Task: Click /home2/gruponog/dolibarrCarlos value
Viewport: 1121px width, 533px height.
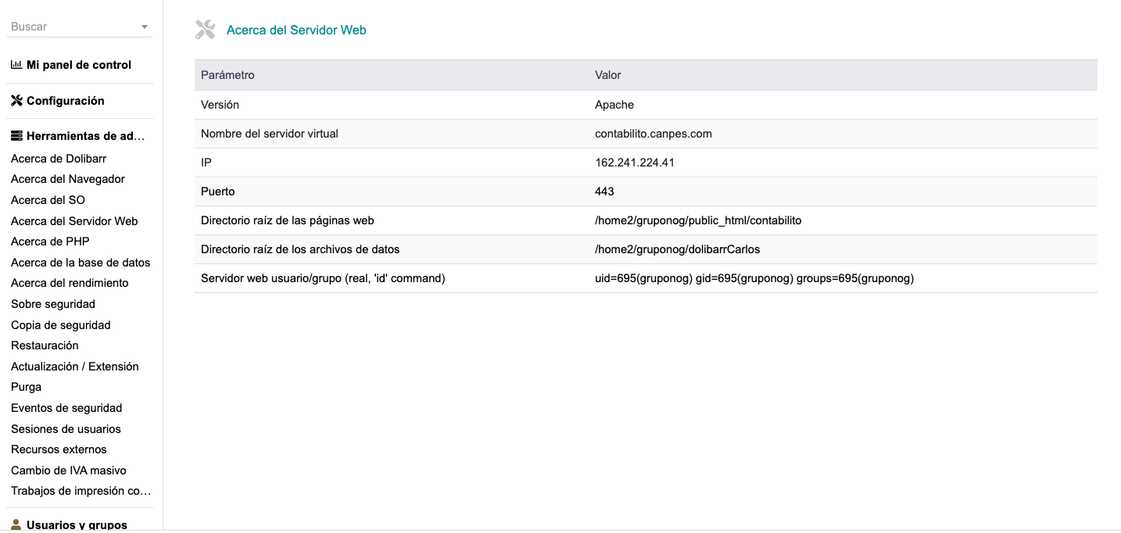Action: point(677,249)
